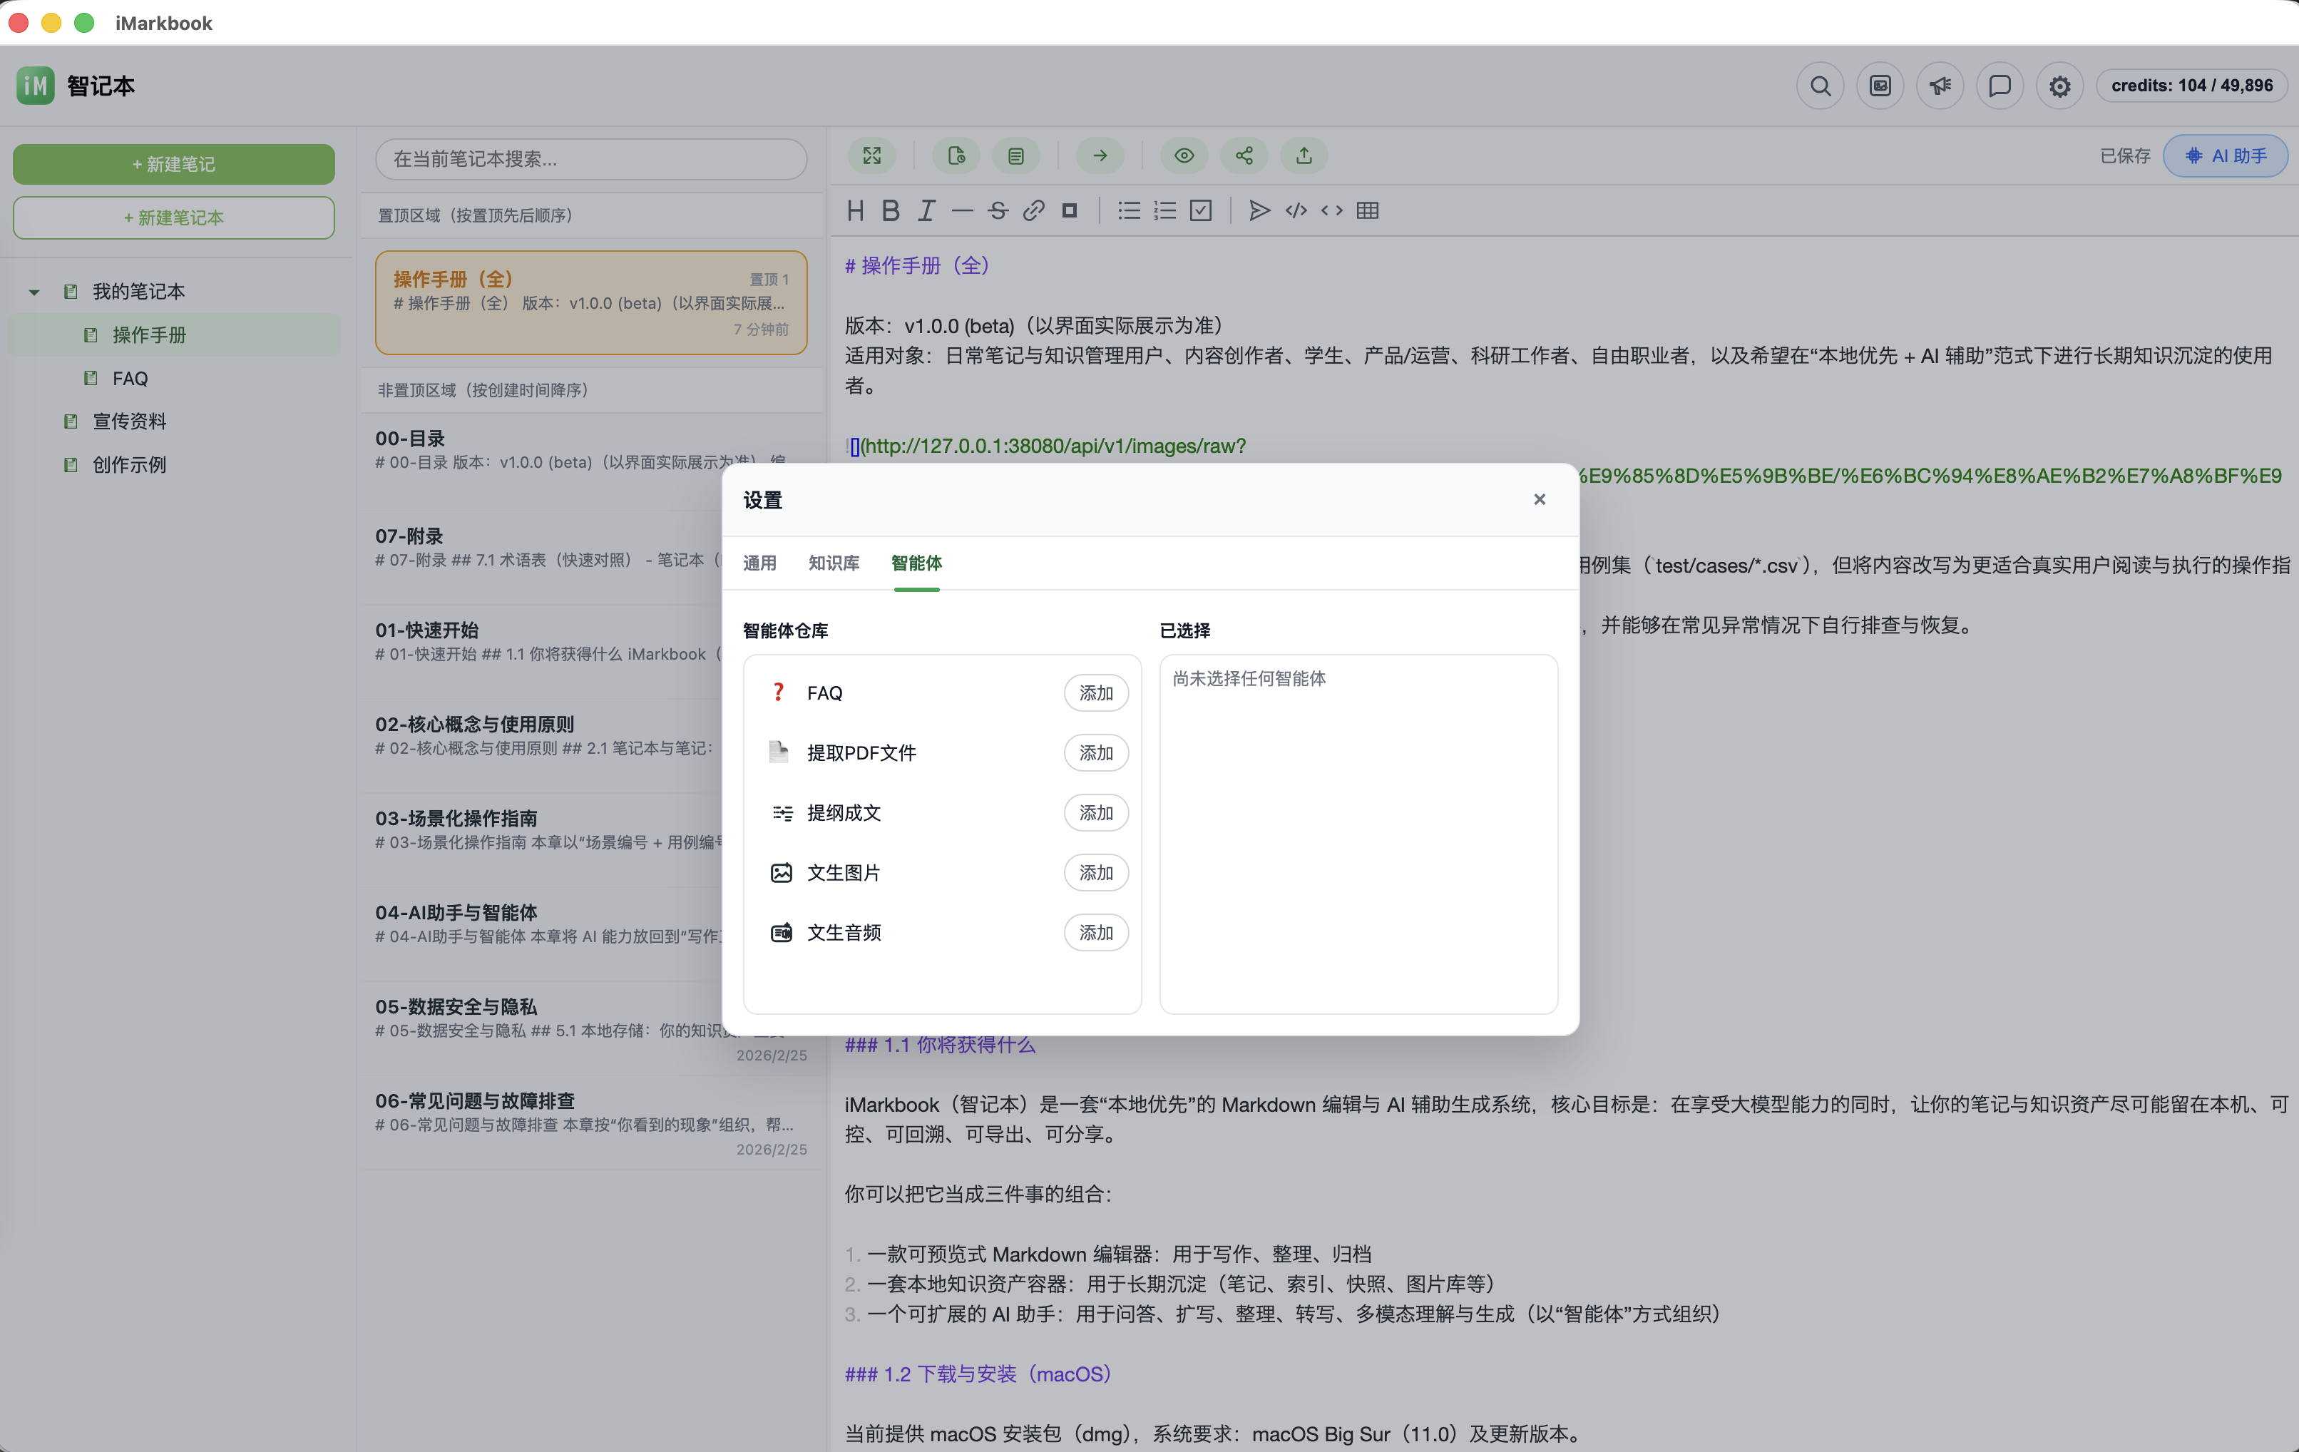The image size is (2299, 1452).
Task: Switch to the 知识库 settings tab
Action: (834, 563)
